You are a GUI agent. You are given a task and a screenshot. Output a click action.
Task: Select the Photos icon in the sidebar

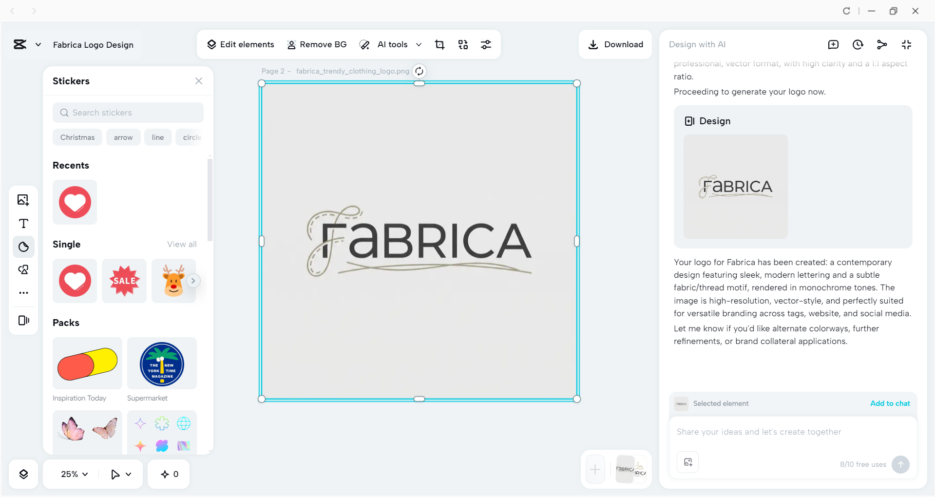click(23, 200)
